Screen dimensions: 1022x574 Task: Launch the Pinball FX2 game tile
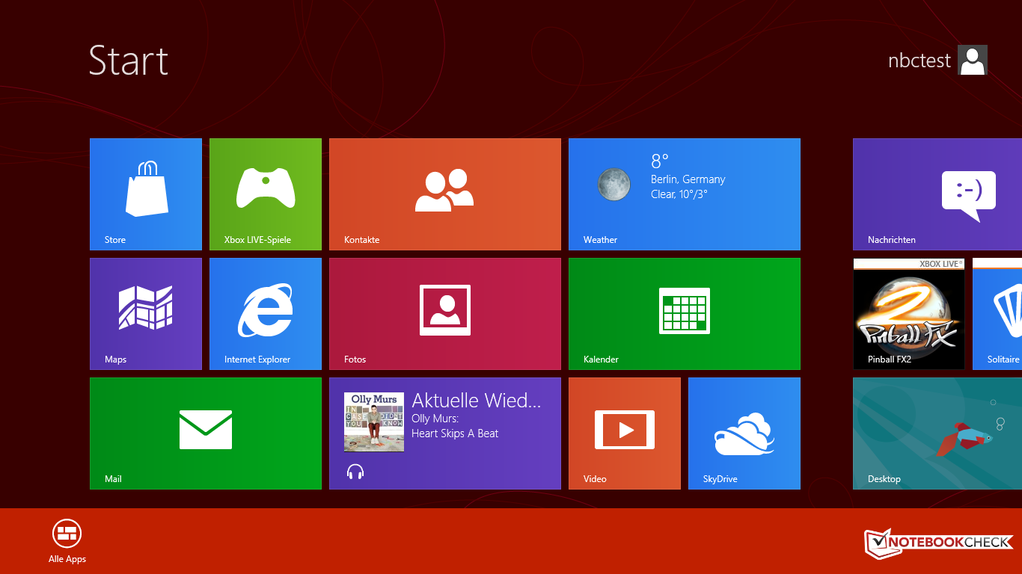point(909,313)
